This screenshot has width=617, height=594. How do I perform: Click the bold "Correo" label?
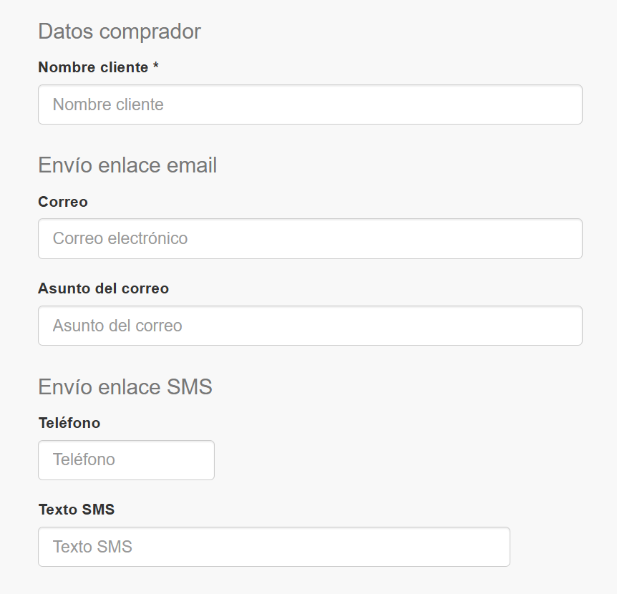[63, 202]
